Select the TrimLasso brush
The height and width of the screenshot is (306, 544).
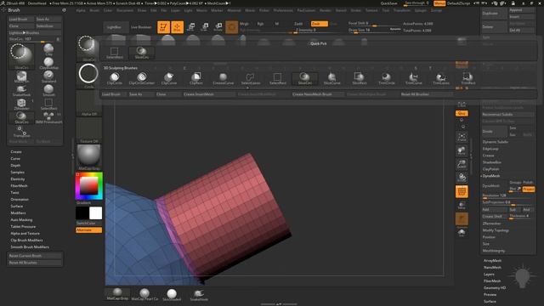[x=441, y=78]
